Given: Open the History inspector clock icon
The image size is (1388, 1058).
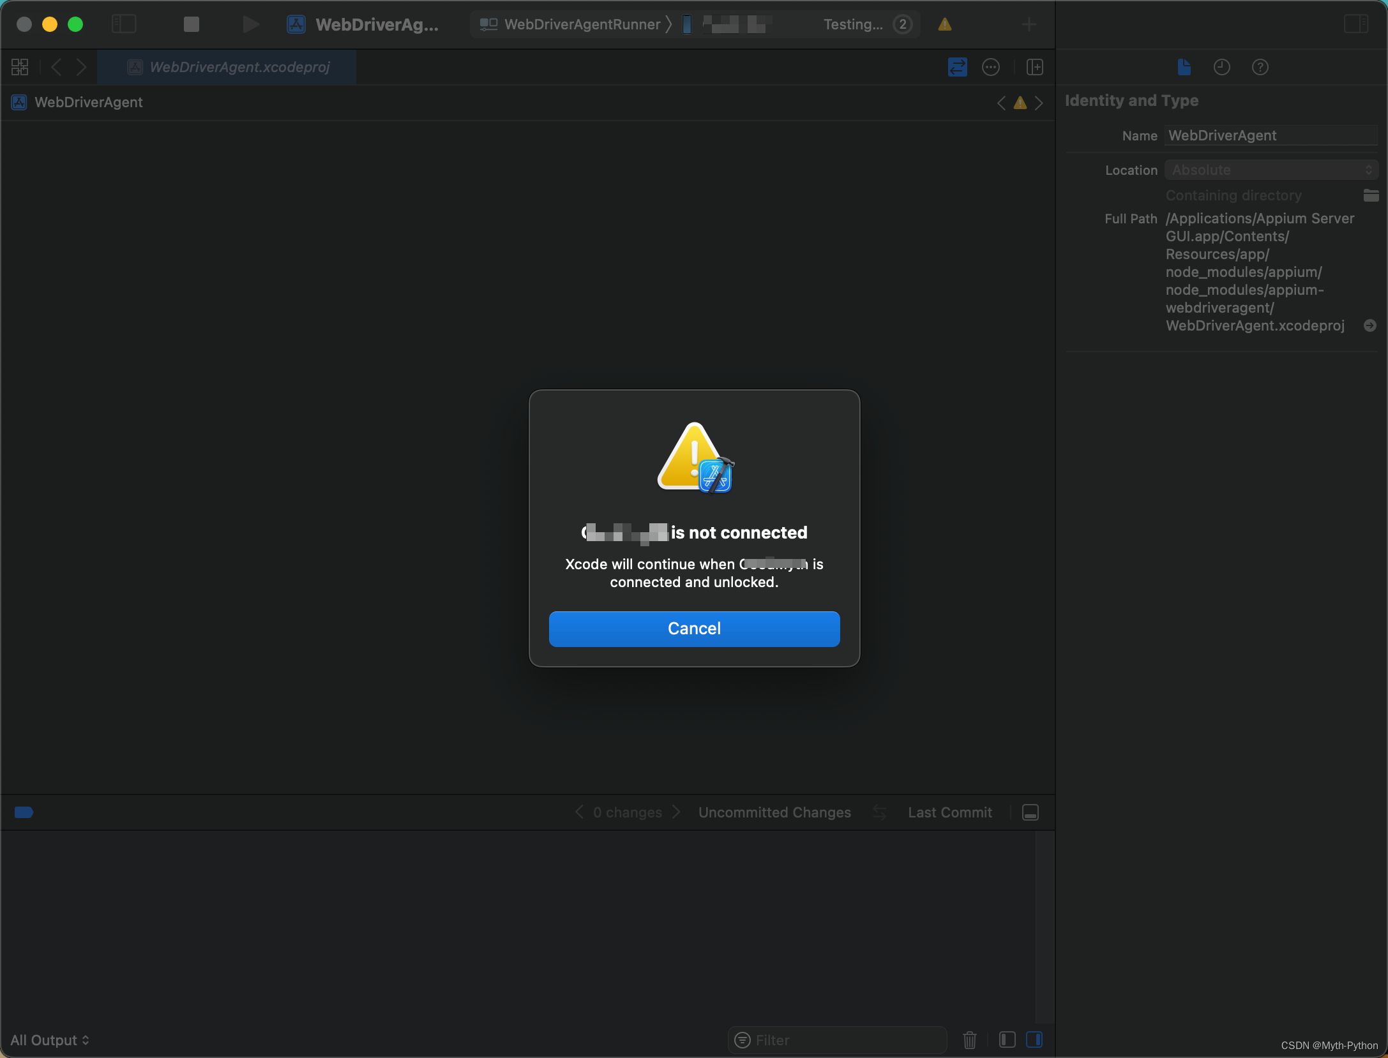Looking at the screenshot, I should (1221, 67).
